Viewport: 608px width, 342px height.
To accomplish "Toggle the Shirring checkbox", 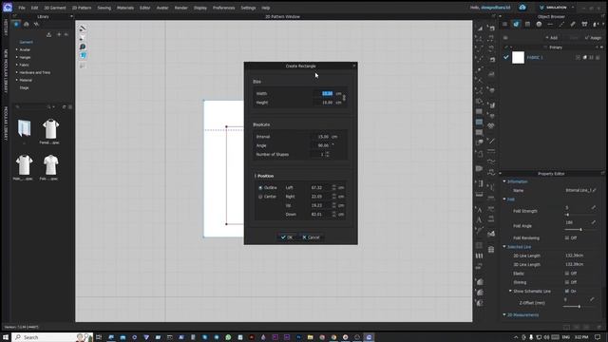I will pyautogui.click(x=567, y=282).
